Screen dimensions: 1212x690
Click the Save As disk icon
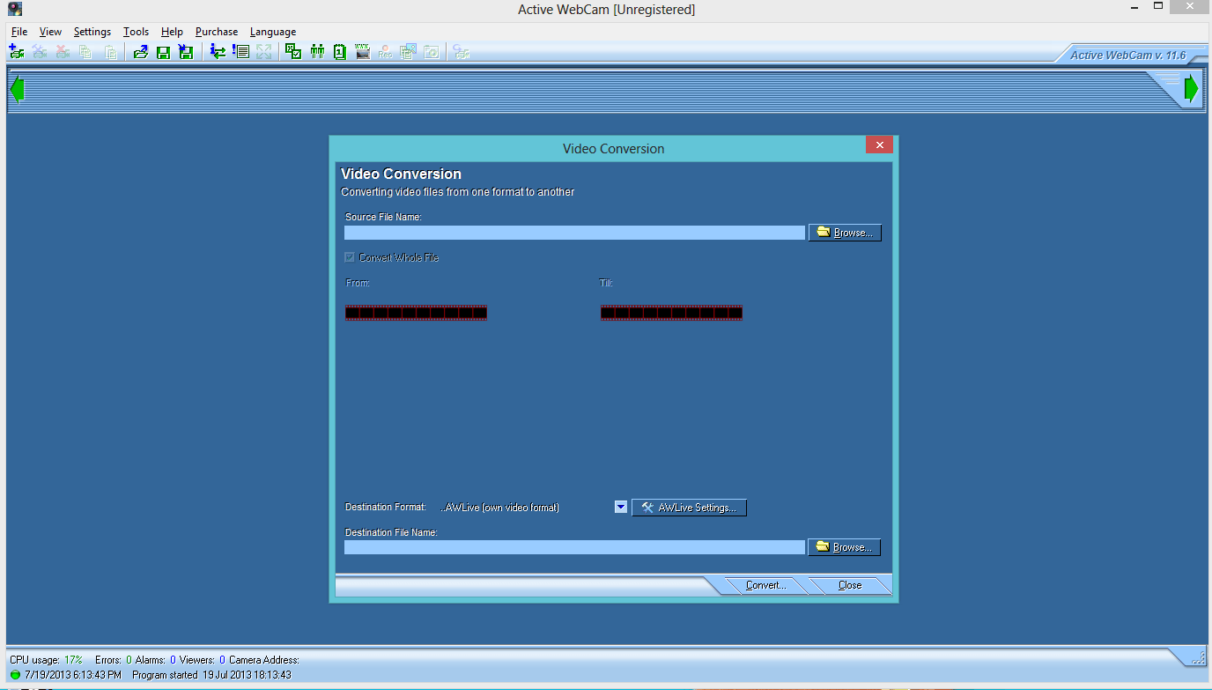[x=186, y=51]
